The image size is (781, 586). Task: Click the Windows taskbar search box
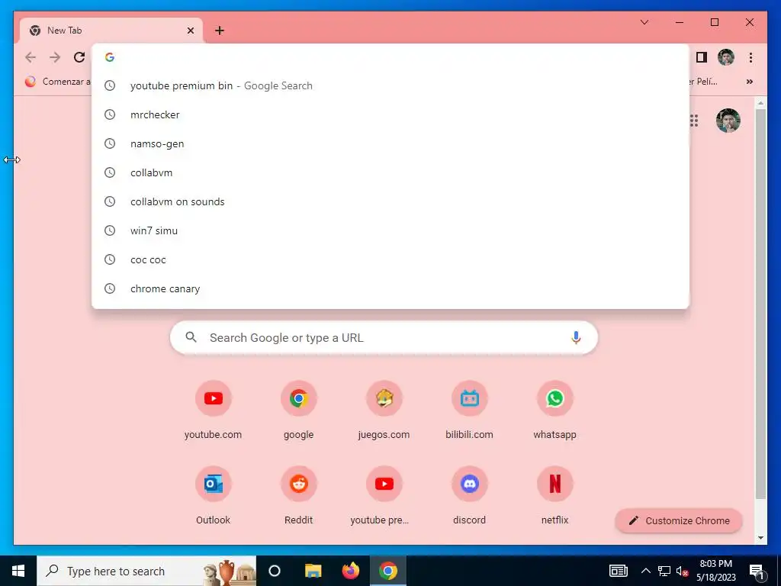coord(146,571)
